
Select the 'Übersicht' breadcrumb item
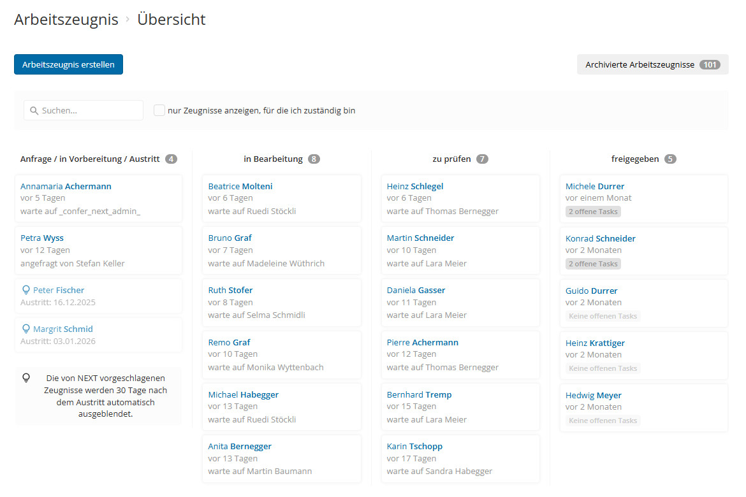click(171, 19)
